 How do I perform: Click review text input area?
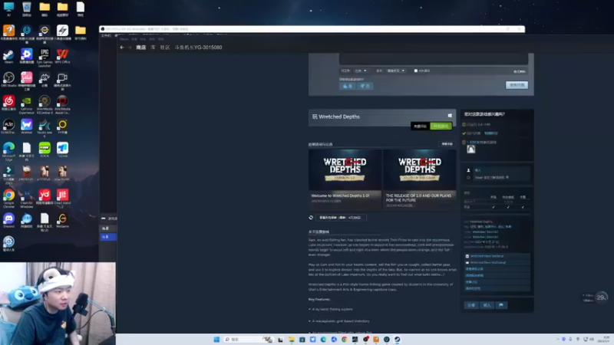pyautogui.click(x=434, y=59)
